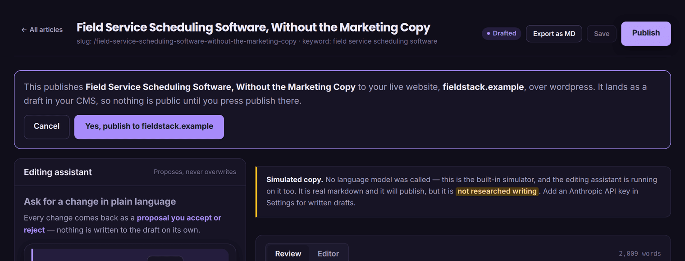This screenshot has width=685, height=261.
Task: Click the Editing assistant panel title
Action: tap(58, 172)
